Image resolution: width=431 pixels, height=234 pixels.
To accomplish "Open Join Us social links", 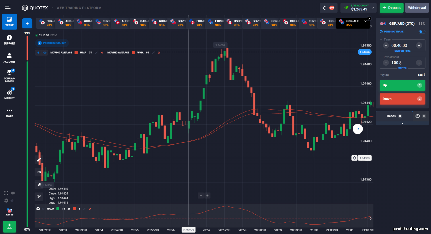I will 9,212.
